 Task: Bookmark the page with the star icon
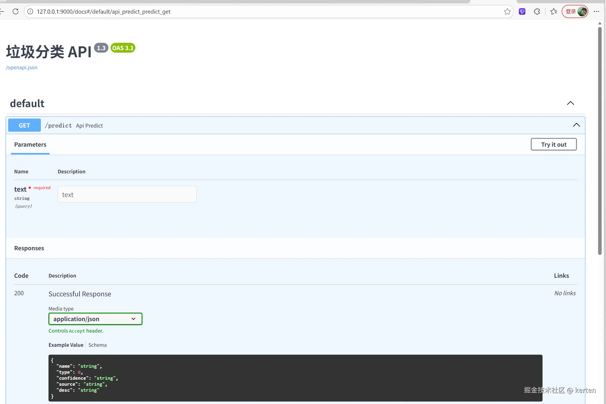click(507, 11)
